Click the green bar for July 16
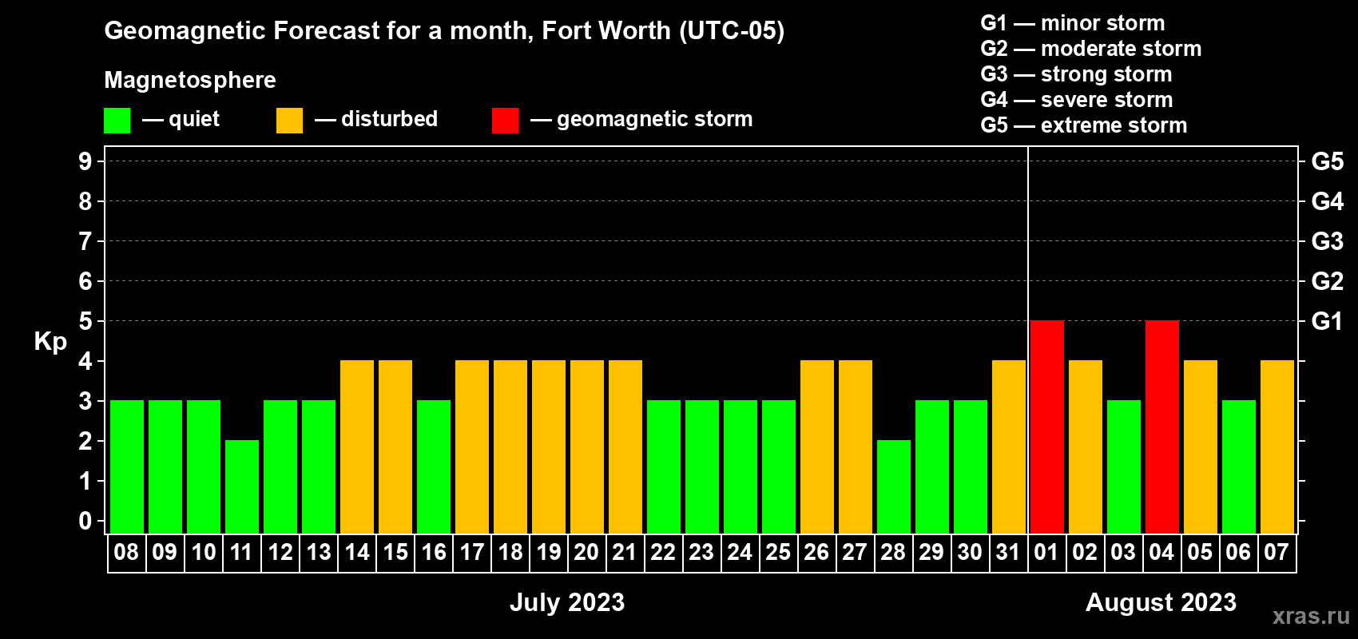The image size is (1358, 639). click(x=434, y=466)
